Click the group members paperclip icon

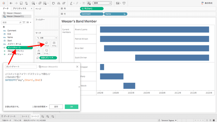tap(77, 3)
